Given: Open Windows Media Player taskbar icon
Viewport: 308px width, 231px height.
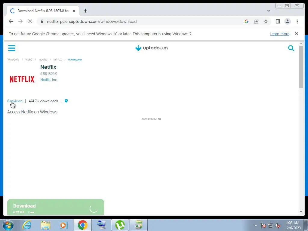Looking at the screenshot, I should point(64,225).
